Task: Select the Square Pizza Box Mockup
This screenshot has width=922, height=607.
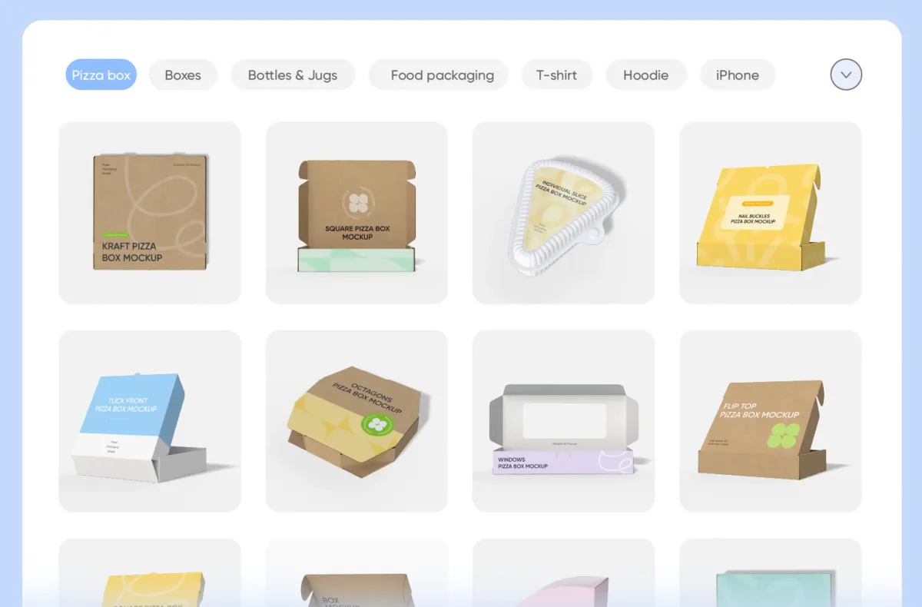Action: point(357,213)
